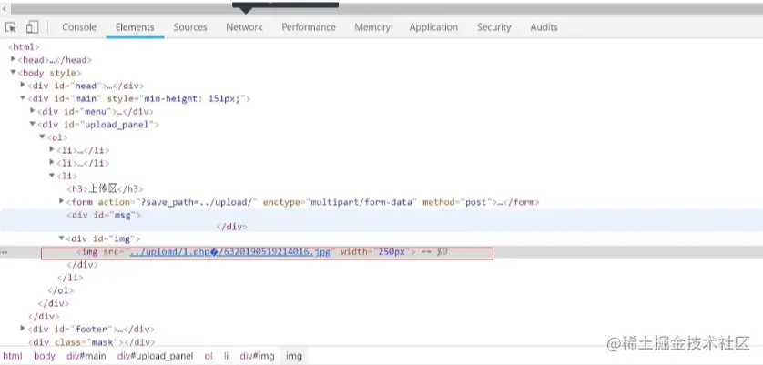Collapse the div id="main" node
The image size is (763, 365).
[23, 98]
